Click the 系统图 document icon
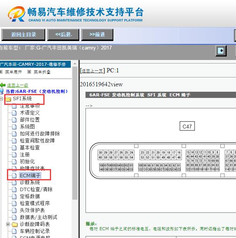The width and height of the screenshot is (236, 238). click(14, 127)
